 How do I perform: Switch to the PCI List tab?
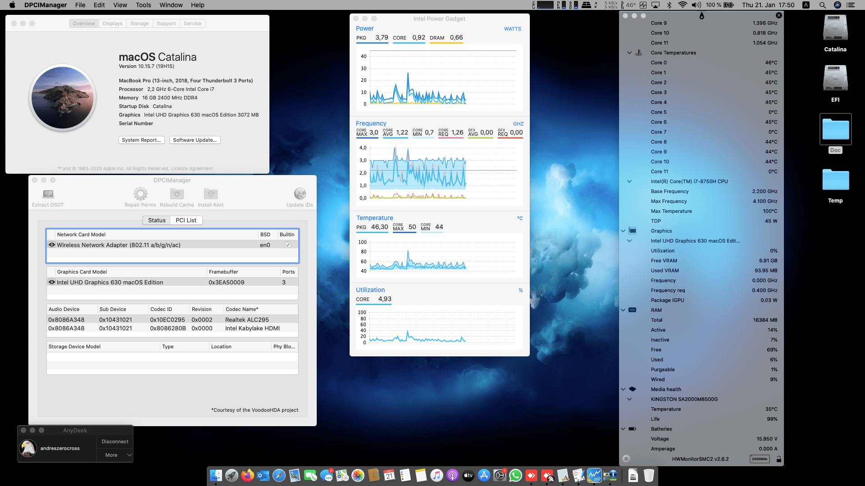pos(186,220)
